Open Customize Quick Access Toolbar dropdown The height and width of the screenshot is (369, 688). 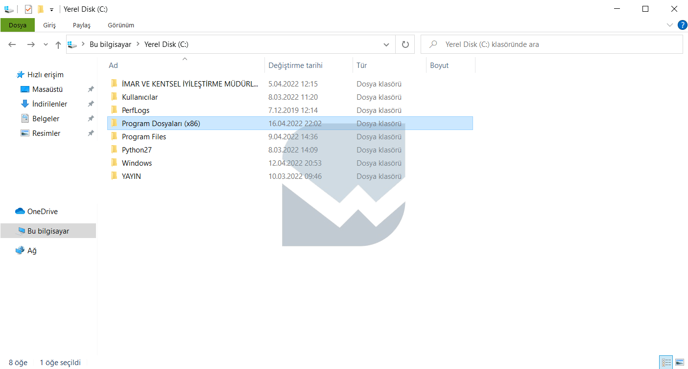coord(51,9)
